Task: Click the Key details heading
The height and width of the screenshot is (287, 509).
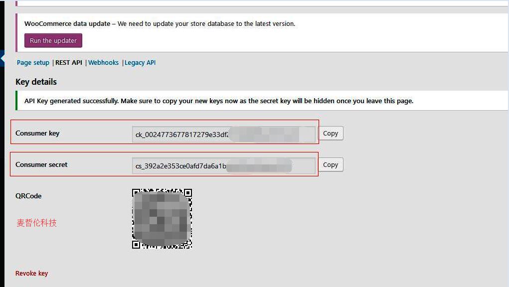Action: (x=36, y=82)
